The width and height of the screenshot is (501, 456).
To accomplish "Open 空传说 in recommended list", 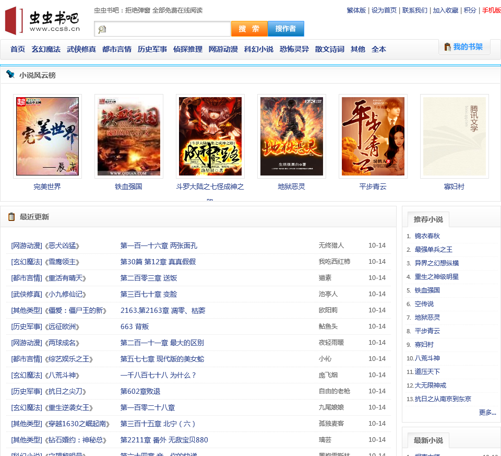I will 424,304.
